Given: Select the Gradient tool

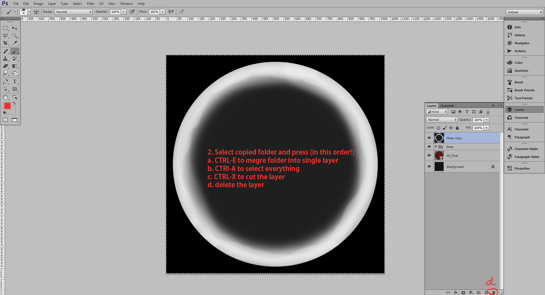Looking at the screenshot, I should pos(15,66).
